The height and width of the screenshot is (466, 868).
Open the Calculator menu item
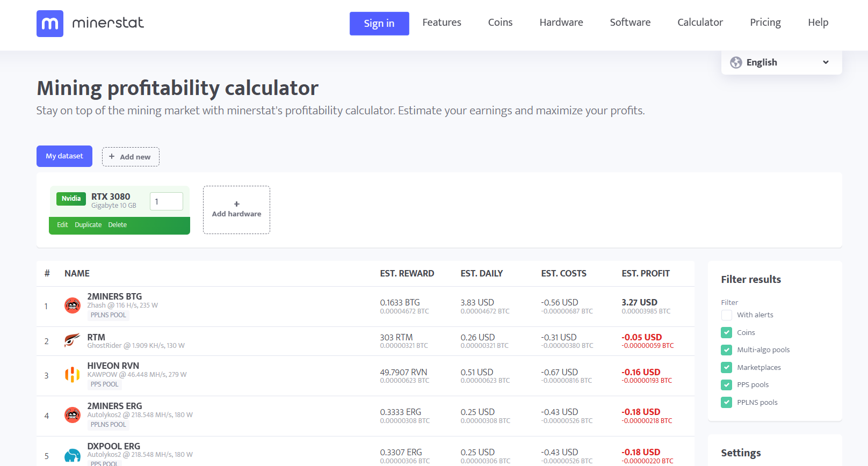click(700, 23)
